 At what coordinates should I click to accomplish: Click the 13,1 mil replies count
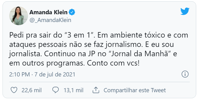(x=73, y=90)
